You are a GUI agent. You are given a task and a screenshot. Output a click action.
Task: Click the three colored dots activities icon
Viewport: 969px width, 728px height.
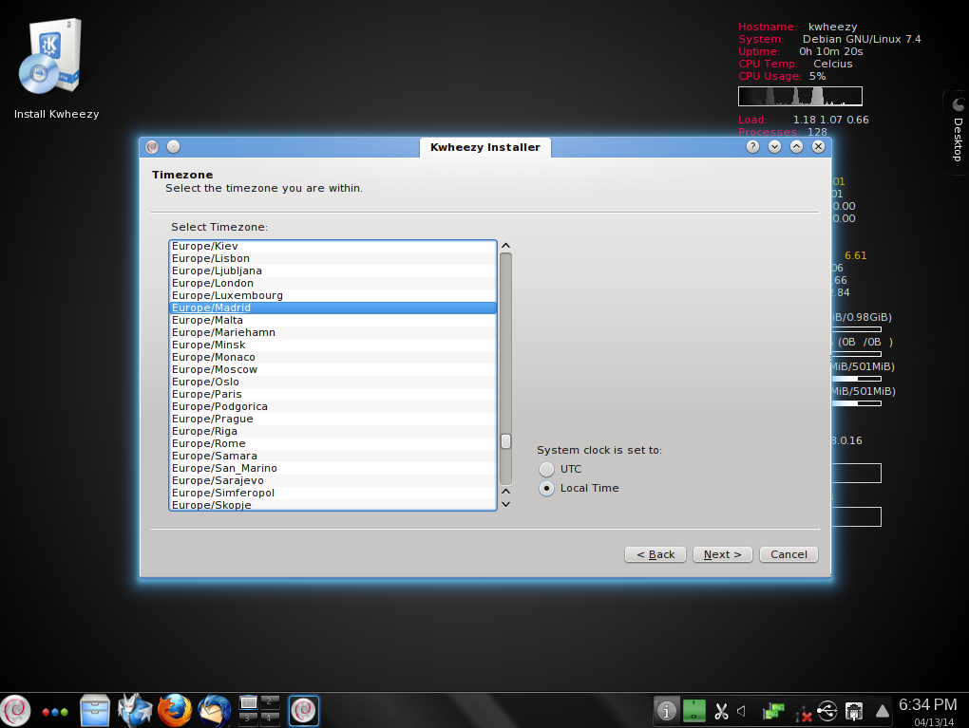(x=55, y=712)
